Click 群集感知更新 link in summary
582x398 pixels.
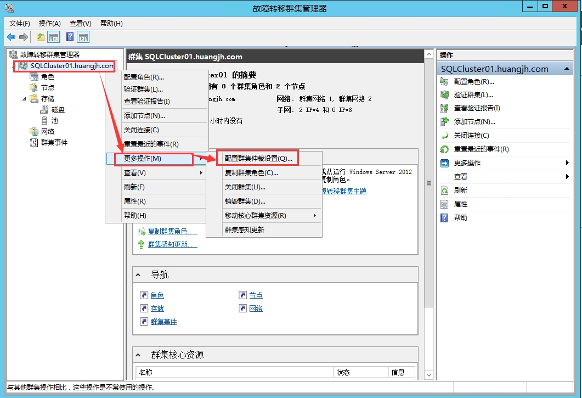click(x=173, y=244)
